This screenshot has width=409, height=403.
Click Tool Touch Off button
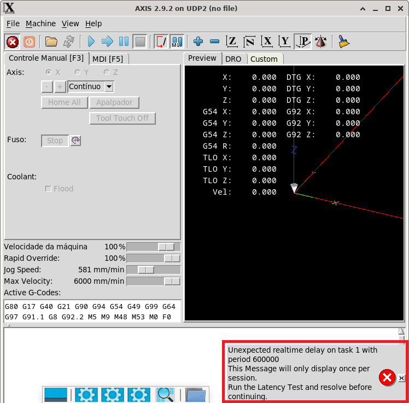(122, 118)
